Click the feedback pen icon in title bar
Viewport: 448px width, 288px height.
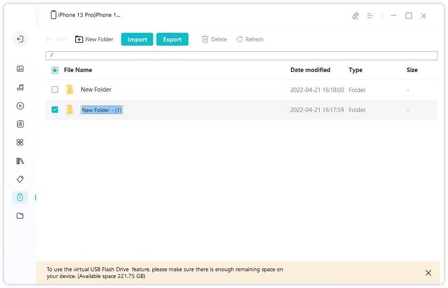pyautogui.click(x=355, y=15)
